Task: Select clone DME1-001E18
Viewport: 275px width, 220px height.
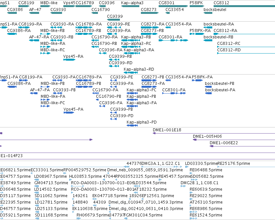Action: tap(167, 130)
